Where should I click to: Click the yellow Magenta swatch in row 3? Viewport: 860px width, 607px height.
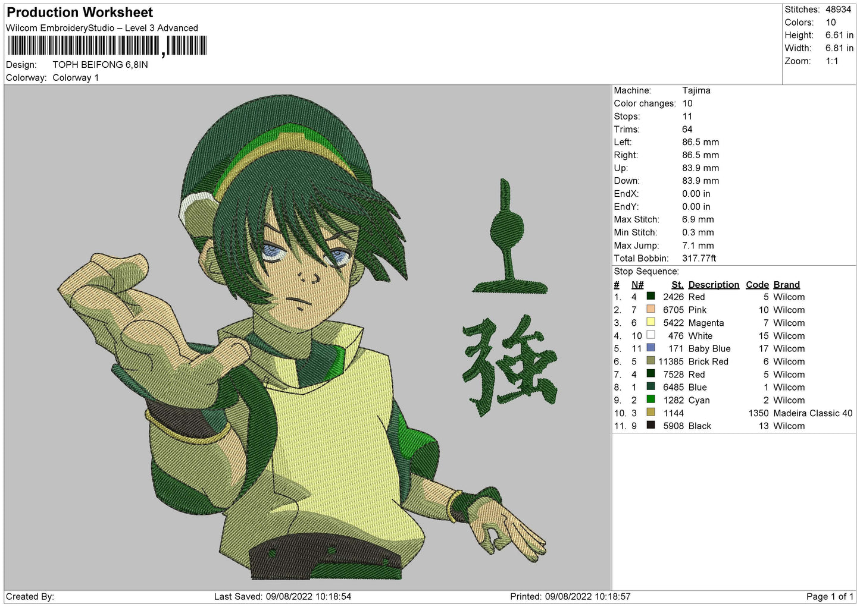tap(651, 322)
